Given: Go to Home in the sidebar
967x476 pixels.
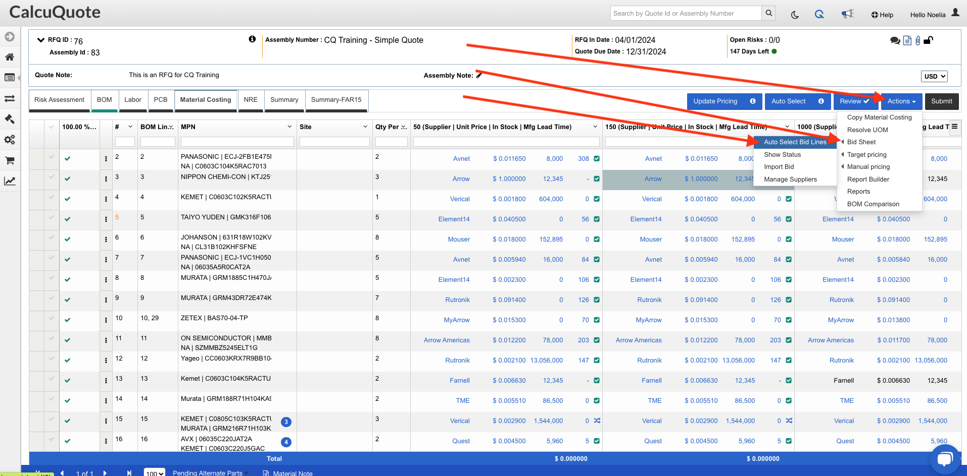Looking at the screenshot, I should pyautogui.click(x=10, y=57).
